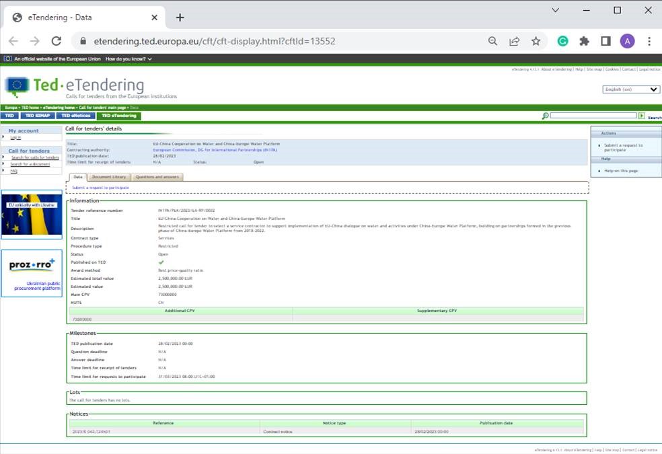This screenshot has width=662, height=454.
Task: Click 'eTendering home' breadcrumb link
Action: (x=59, y=108)
